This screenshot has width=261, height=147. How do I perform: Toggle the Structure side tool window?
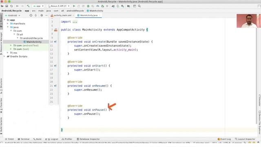click(x=1, y=86)
